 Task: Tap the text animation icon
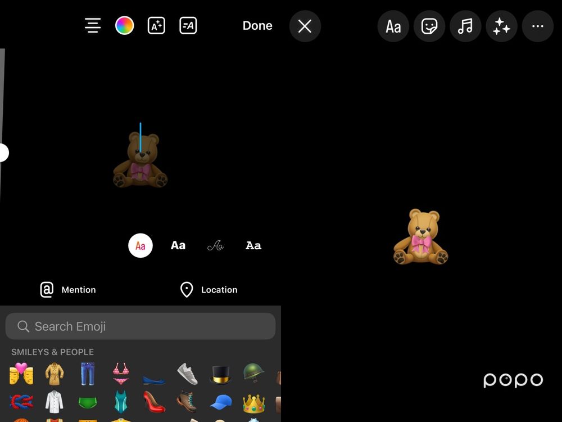pyautogui.click(x=188, y=25)
